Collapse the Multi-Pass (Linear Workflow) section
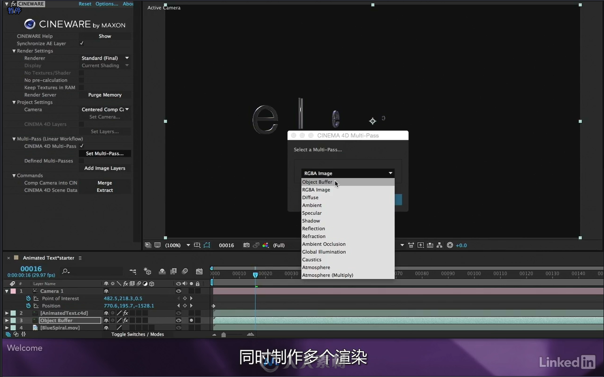The width and height of the screenshot is (604, 377). (x=14, y=139)
